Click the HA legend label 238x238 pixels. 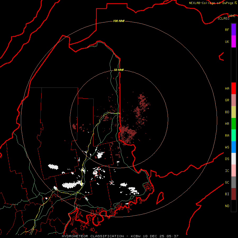[x=227, y=89]
